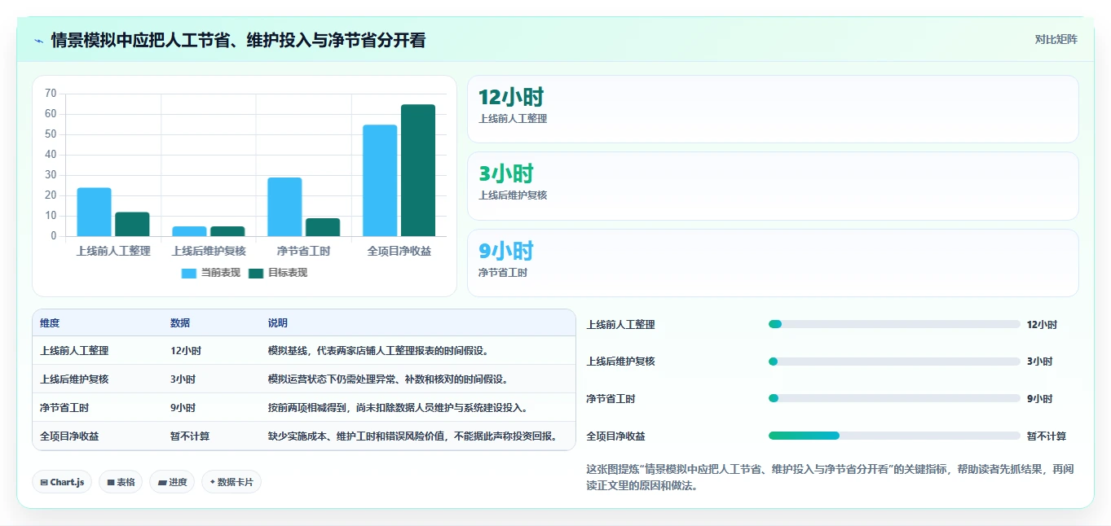Viewport: 1111px width, 526px height.
Task: Select the 3小时 data card
Action: (x=773, y=186)
